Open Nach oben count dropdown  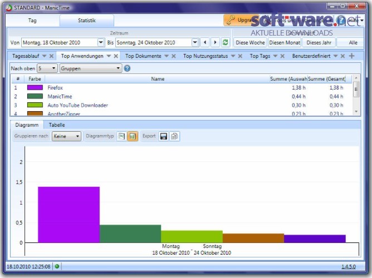point(47,68)
